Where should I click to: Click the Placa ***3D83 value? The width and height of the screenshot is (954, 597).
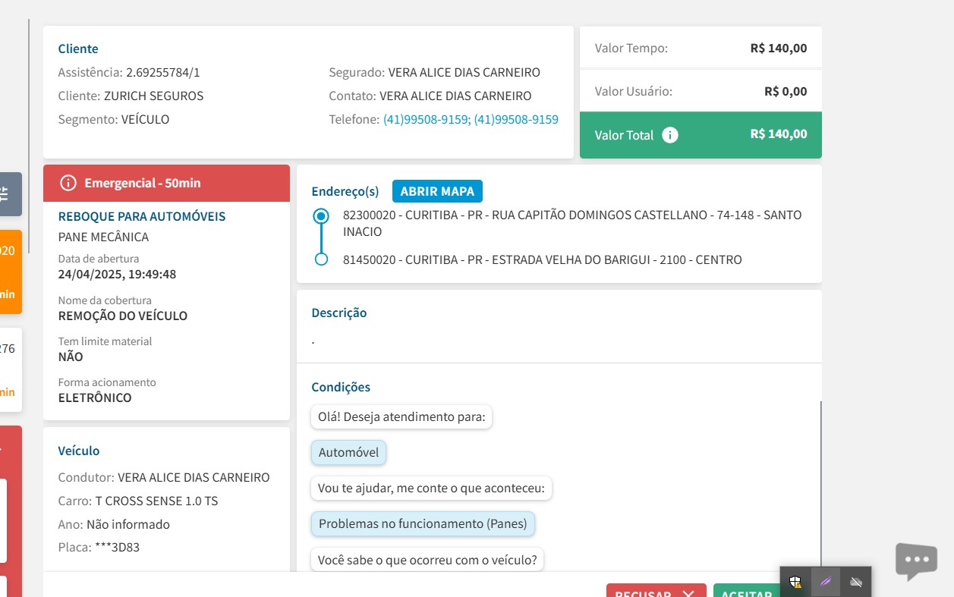click(117, 547)
